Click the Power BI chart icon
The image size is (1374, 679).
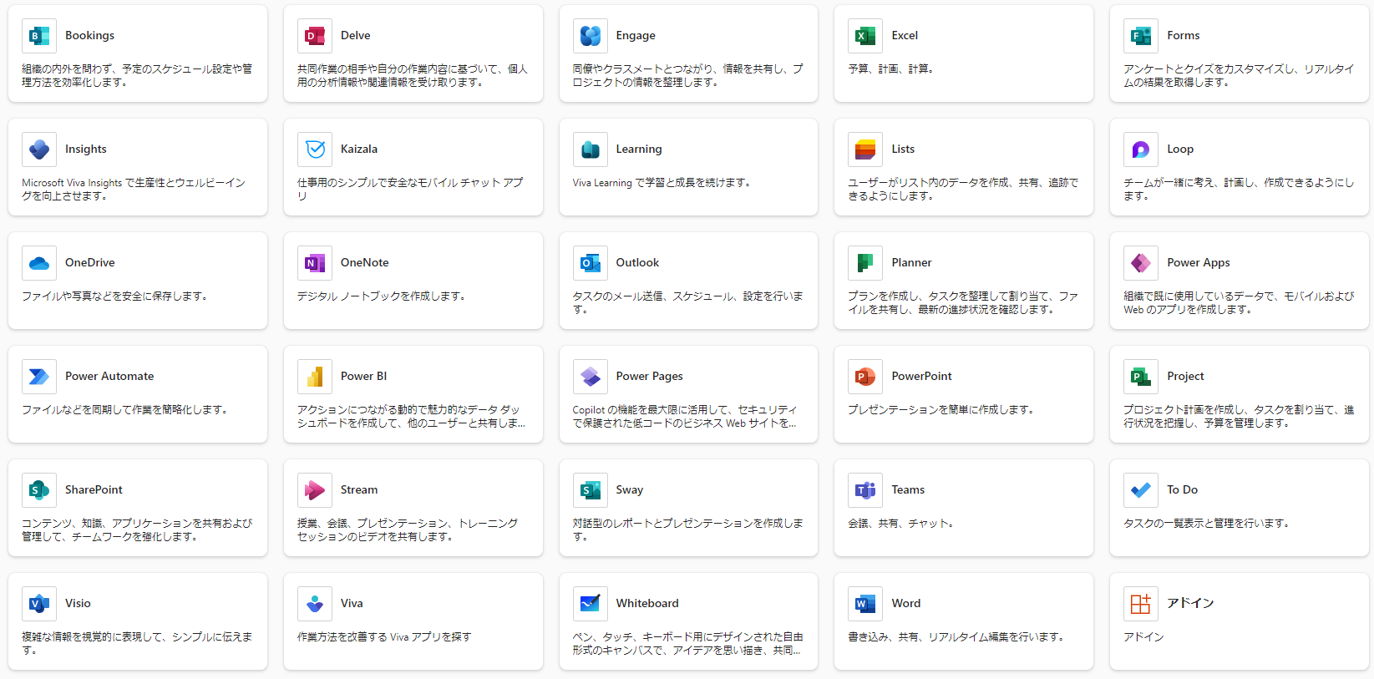[315, 377]
